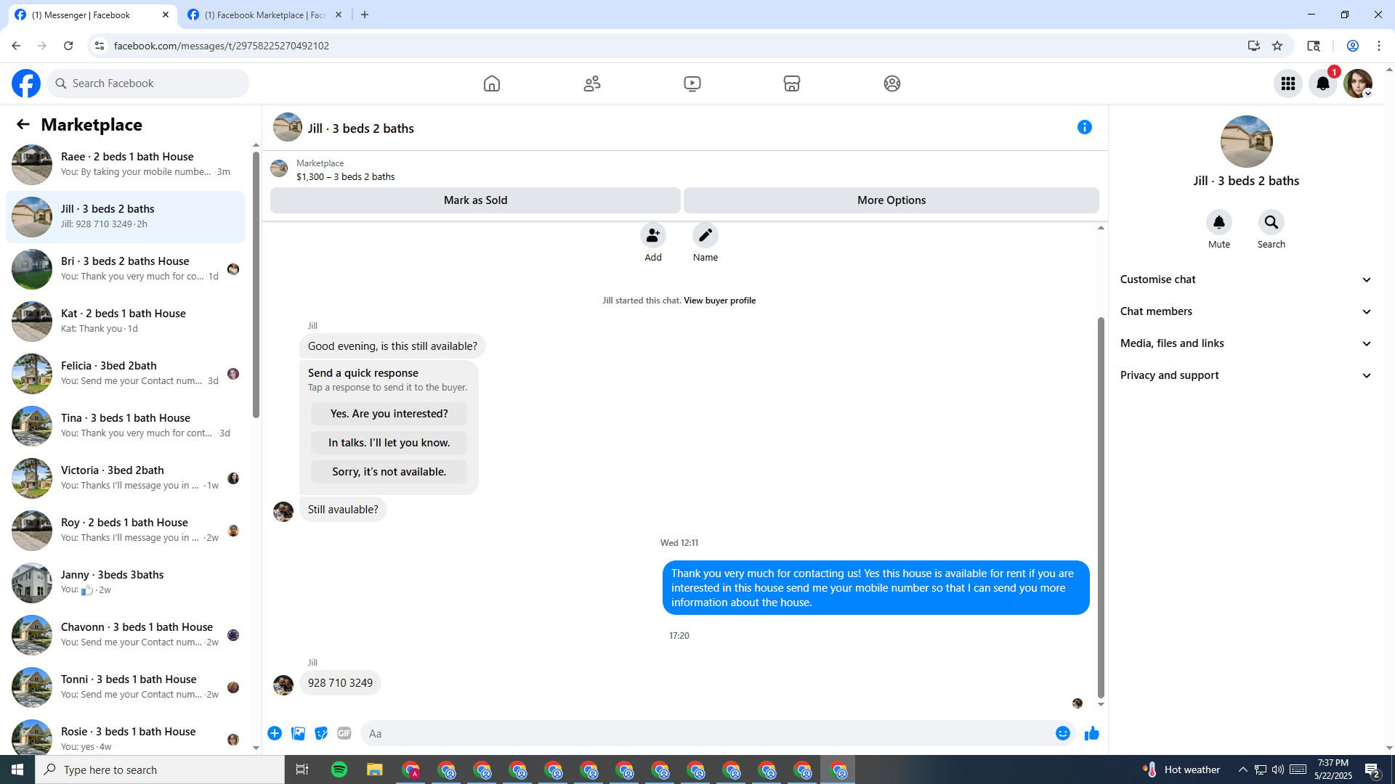Add people to the chat
This screenshot has width=1395, height=784.
(x=653, y=236)
